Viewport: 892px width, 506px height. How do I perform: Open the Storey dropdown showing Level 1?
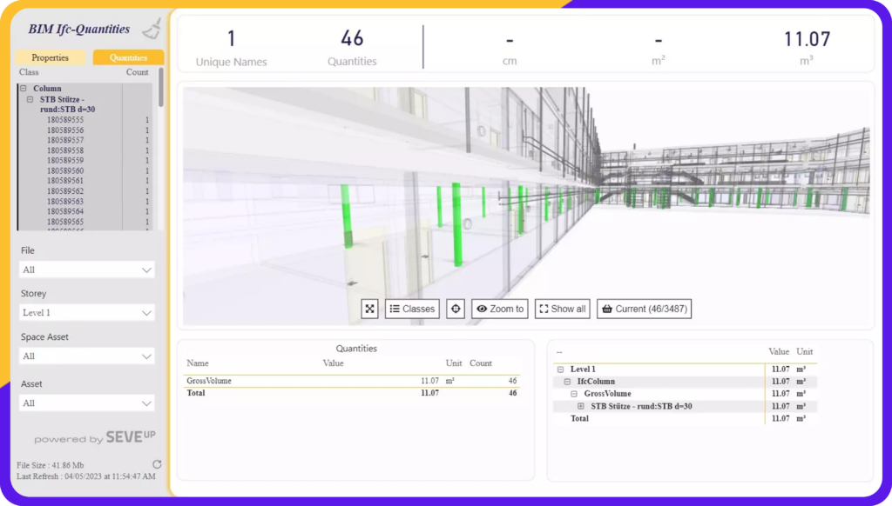(x=86, y=312)
